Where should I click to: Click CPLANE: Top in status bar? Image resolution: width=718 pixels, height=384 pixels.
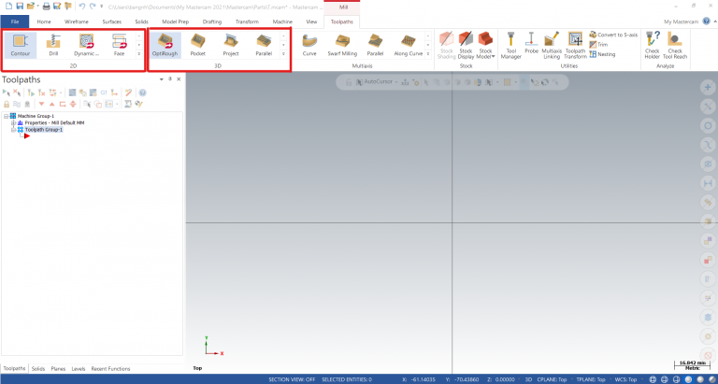552,379
